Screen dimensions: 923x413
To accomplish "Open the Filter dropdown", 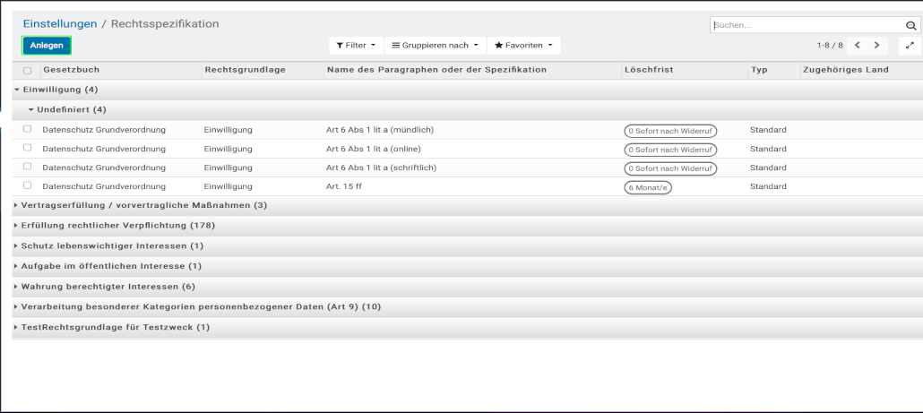I will coord(356,45).
